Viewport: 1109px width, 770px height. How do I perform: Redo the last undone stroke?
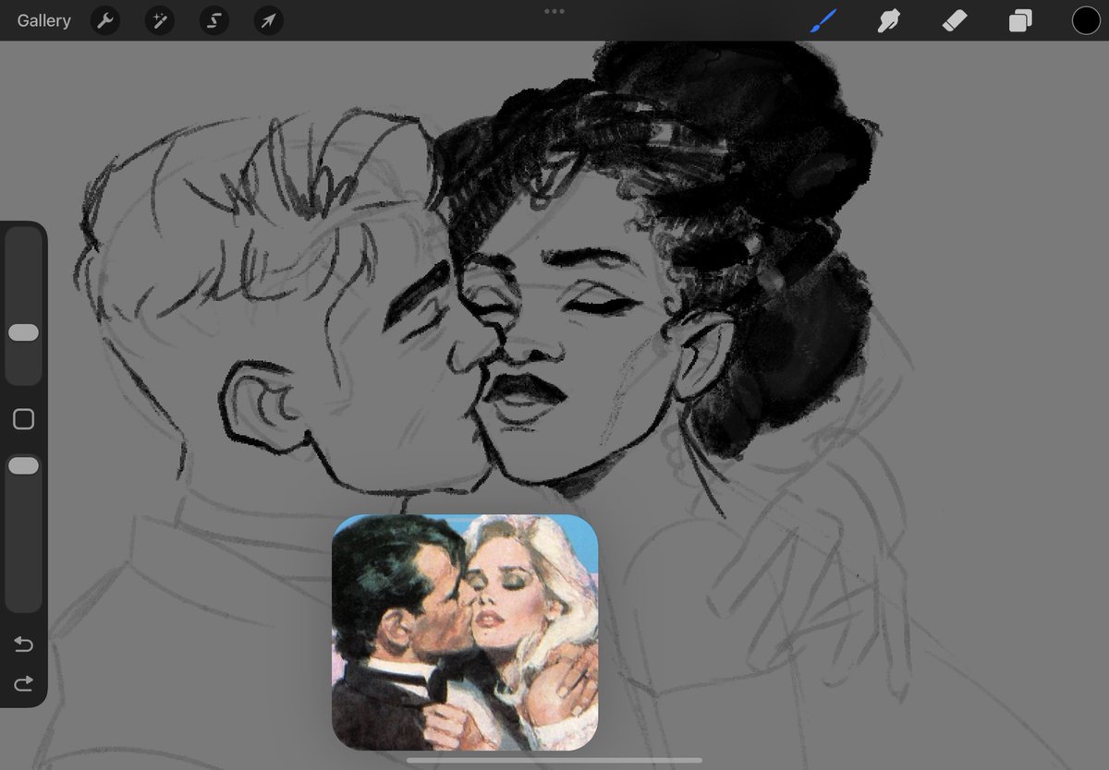point(23,683)
